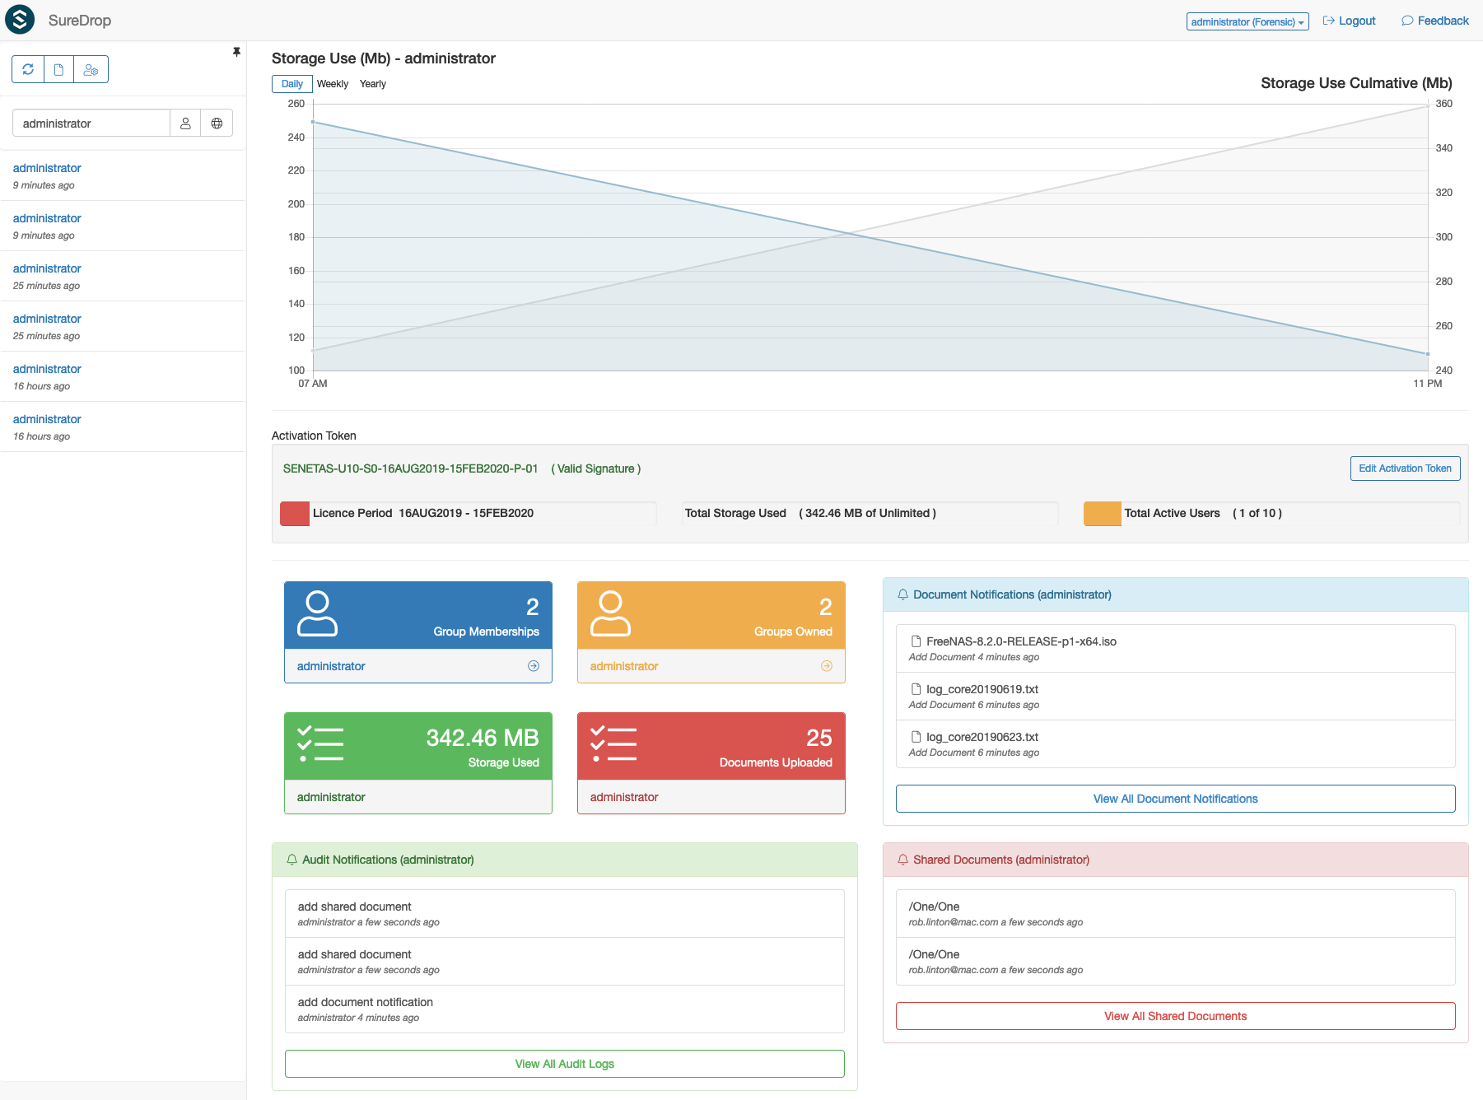Image resolution: width=1483 pixels, height=1100 pixels.
Task: Click the administrator search input field
Action: pyautogui.click(x=91, y=124)
